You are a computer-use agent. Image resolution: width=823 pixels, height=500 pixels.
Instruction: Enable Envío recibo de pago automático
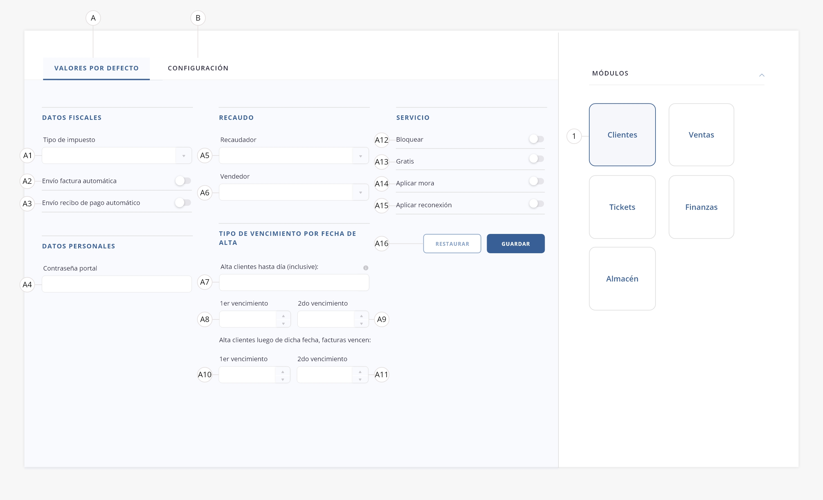(x=183, y=203)
